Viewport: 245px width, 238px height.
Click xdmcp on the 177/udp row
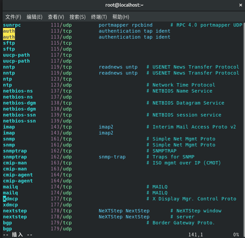[10, 205]
